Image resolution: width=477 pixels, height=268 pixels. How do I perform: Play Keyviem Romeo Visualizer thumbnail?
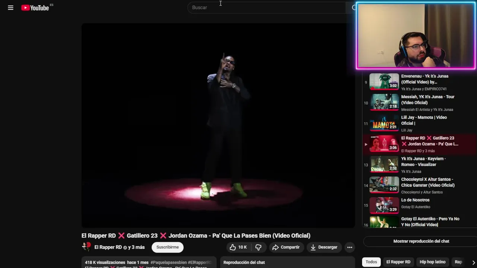click(x=384, y=165)
